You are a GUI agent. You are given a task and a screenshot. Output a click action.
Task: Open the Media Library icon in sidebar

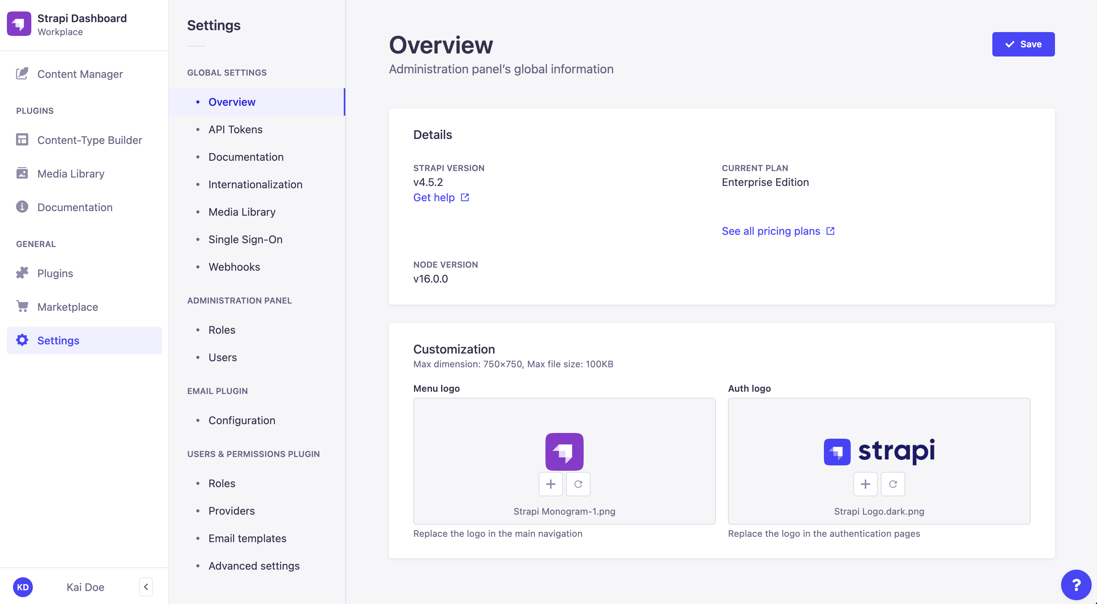(22, 173)
